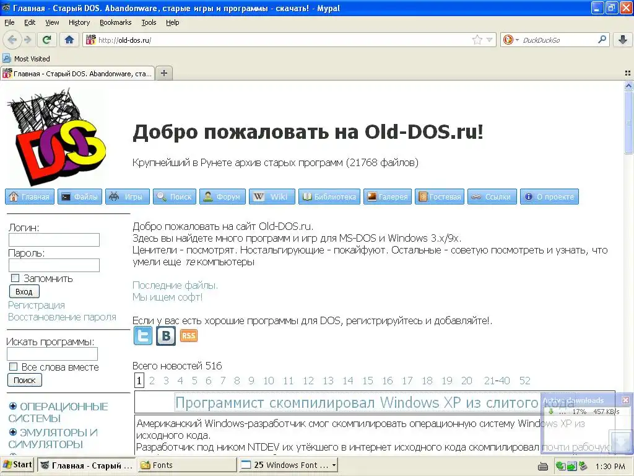
Task: Open URL history dropdown arrow in address bar
Action: pos(489,40)
